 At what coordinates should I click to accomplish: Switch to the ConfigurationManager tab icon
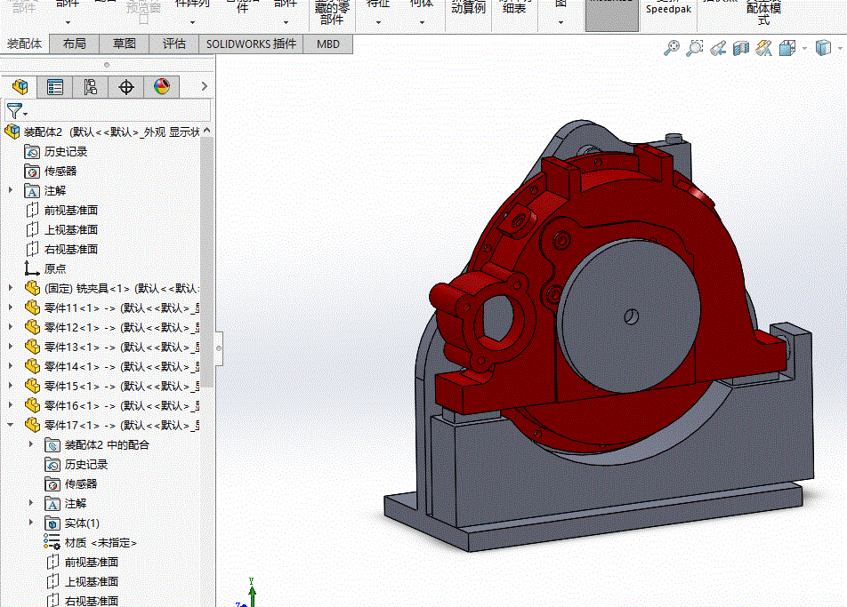point(91,86)
